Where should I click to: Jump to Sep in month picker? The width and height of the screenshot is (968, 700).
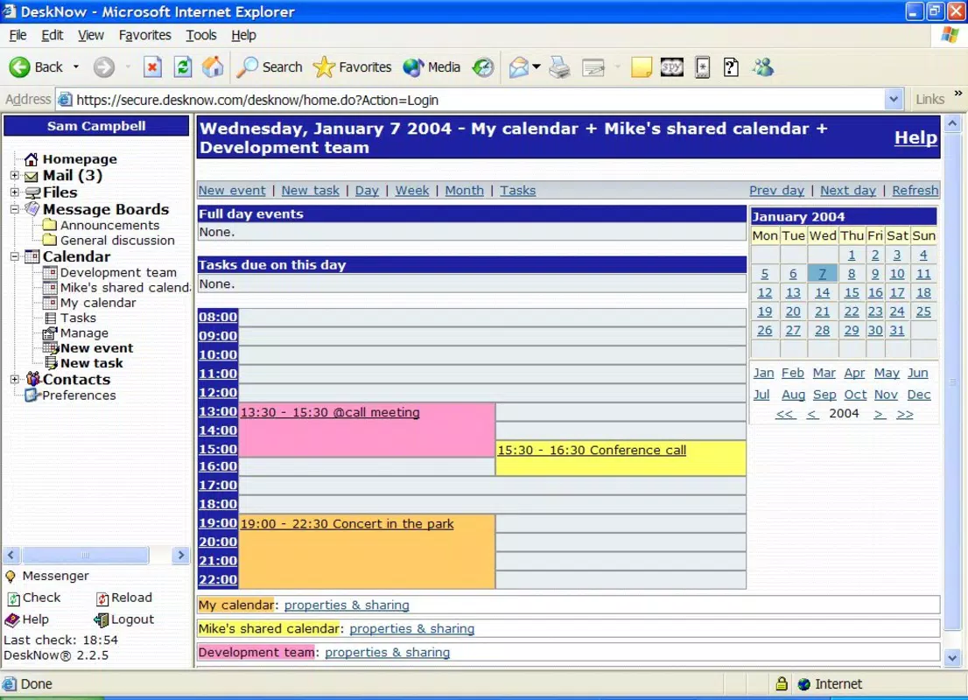pyautogui.click(x=824, y=395)
